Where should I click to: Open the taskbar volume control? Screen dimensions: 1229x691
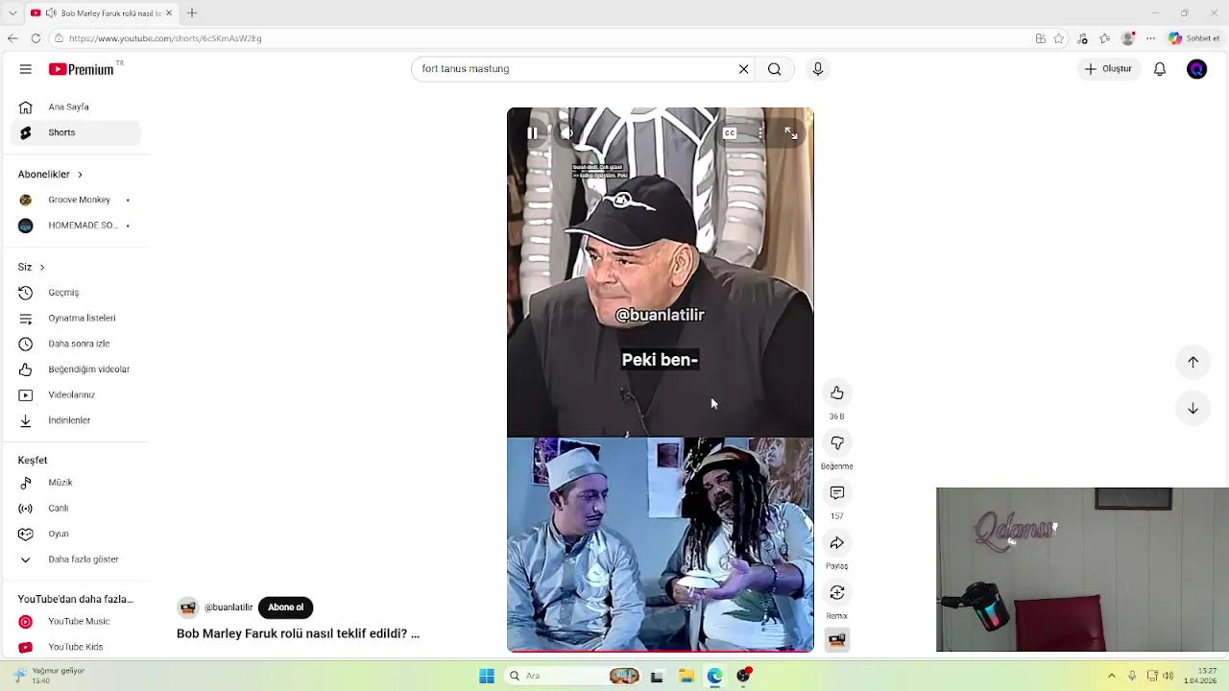click(1169, 676)
